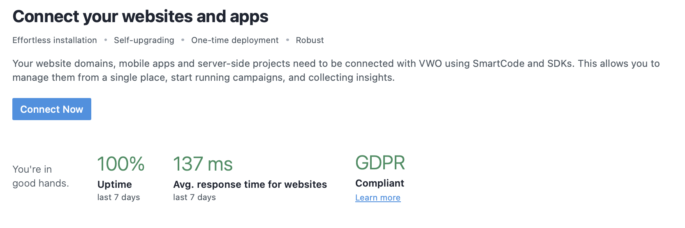Open the GDPR Learn more link
Screen dimensions: 685x228
pyautogui.click(x=378, y=198)
